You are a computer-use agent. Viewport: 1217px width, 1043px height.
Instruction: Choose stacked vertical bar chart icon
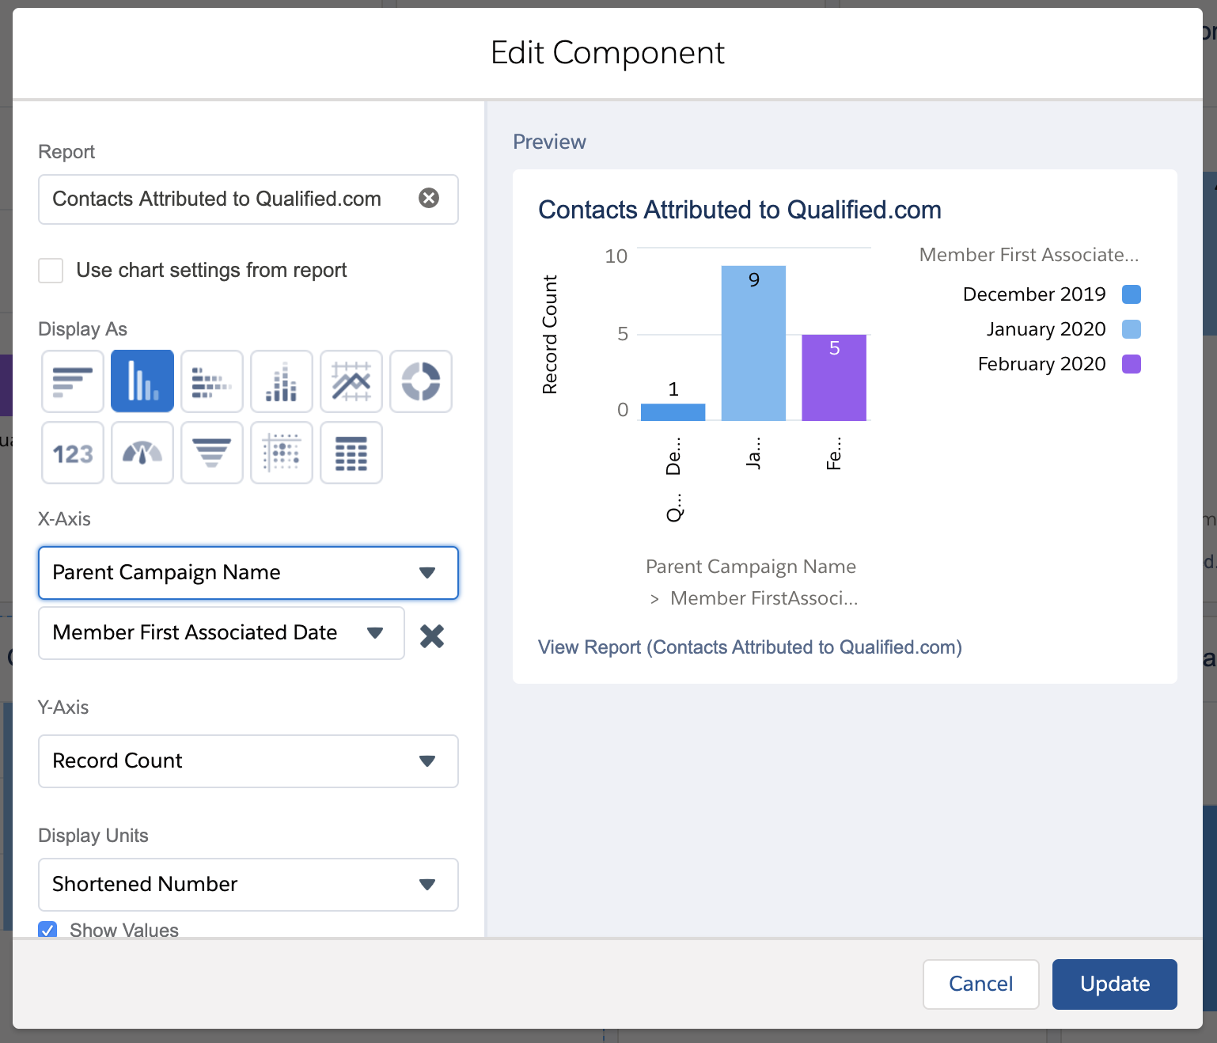tap(282, 381)
